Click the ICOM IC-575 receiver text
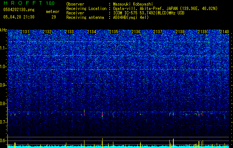This screenshot has height=148, width=233. pos(149,13)
